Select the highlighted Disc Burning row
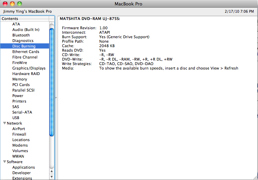258x180 pixels. point(25,46)
